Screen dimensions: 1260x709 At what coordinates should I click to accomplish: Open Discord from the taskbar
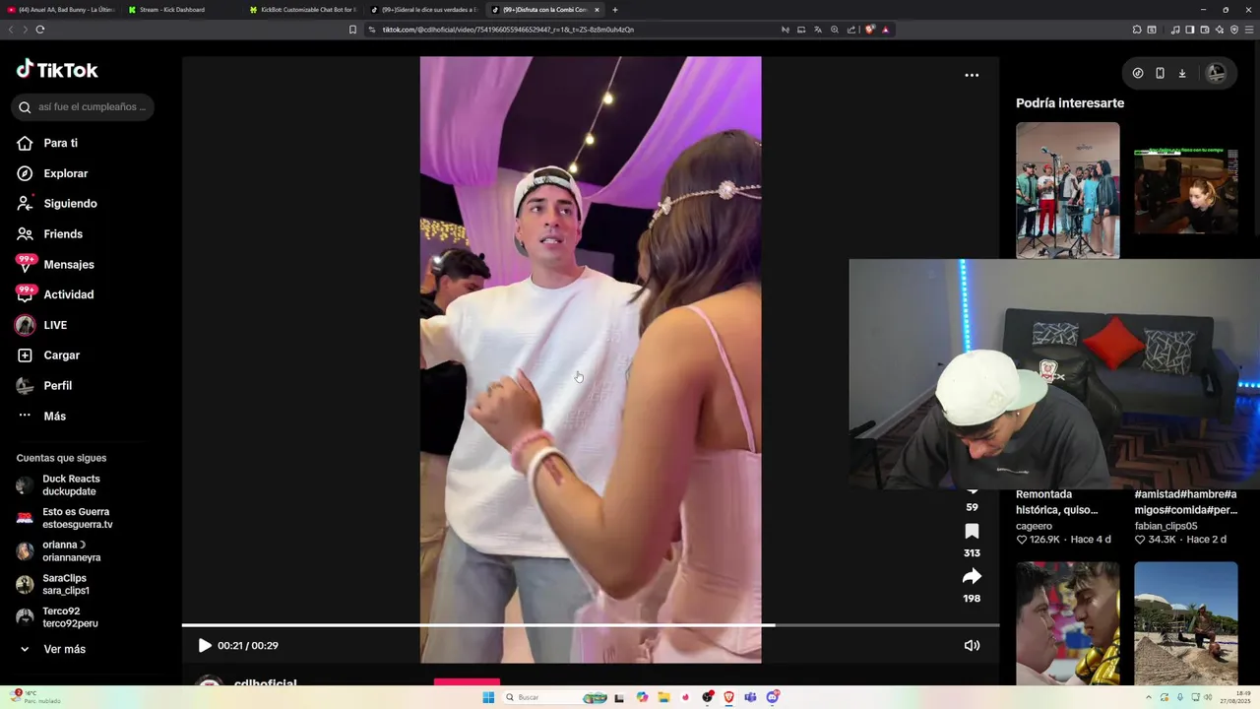[x=773, y=697]
